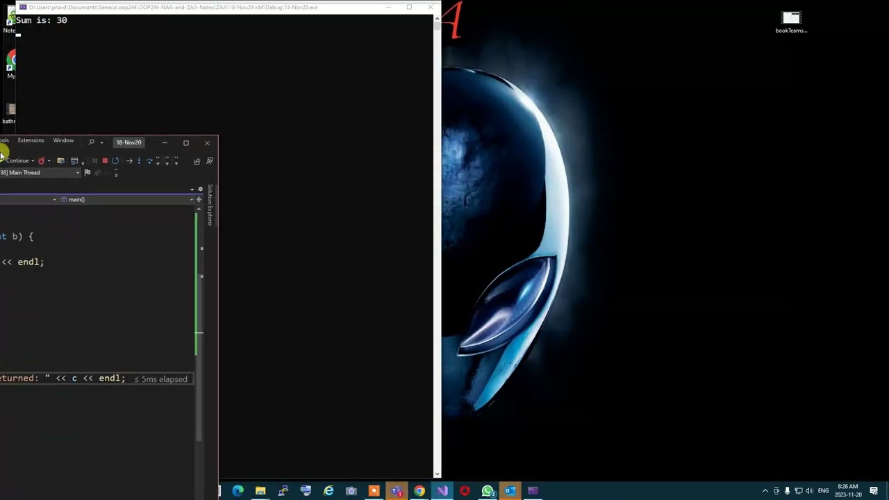Image resolution: width=889 pixels, height=500 pixels.
Task: Stop debugging with the red square
Action: tap(105, 161)
